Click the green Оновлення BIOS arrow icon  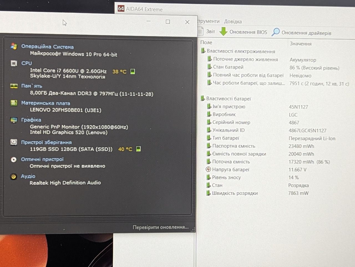coord(223,32)
